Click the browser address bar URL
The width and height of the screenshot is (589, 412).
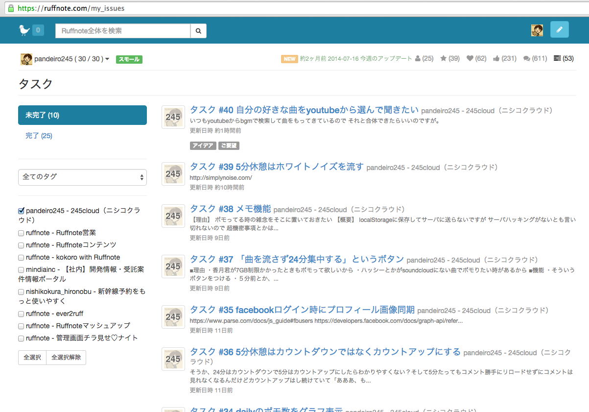click(71, 8)
